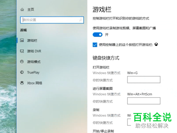Open the 游戏模式 settings page
This screenshot has width=177, height=133.
(x=34, y=62)
